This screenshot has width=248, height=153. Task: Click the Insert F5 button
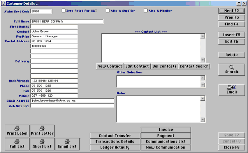[x=232, y=35]
